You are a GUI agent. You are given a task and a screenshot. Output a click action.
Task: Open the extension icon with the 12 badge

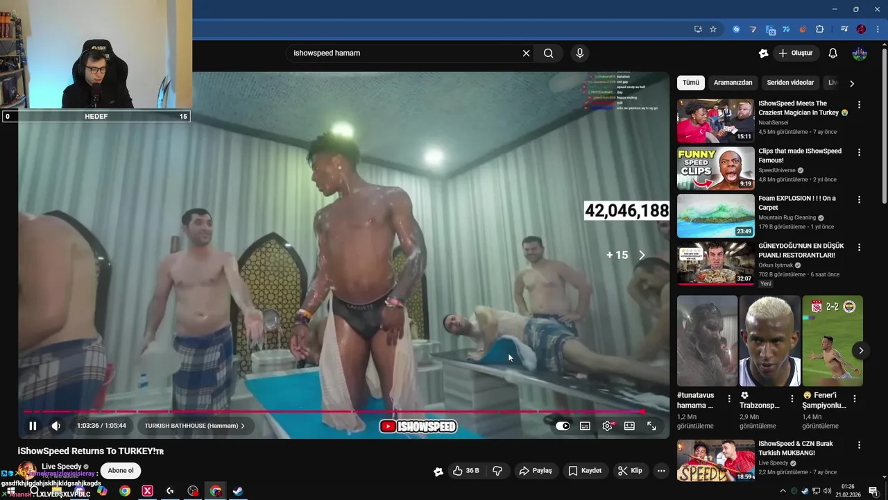[x=770, y=30]
